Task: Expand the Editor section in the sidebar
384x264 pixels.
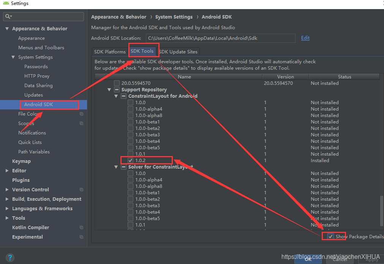Action: coord(7,170)
